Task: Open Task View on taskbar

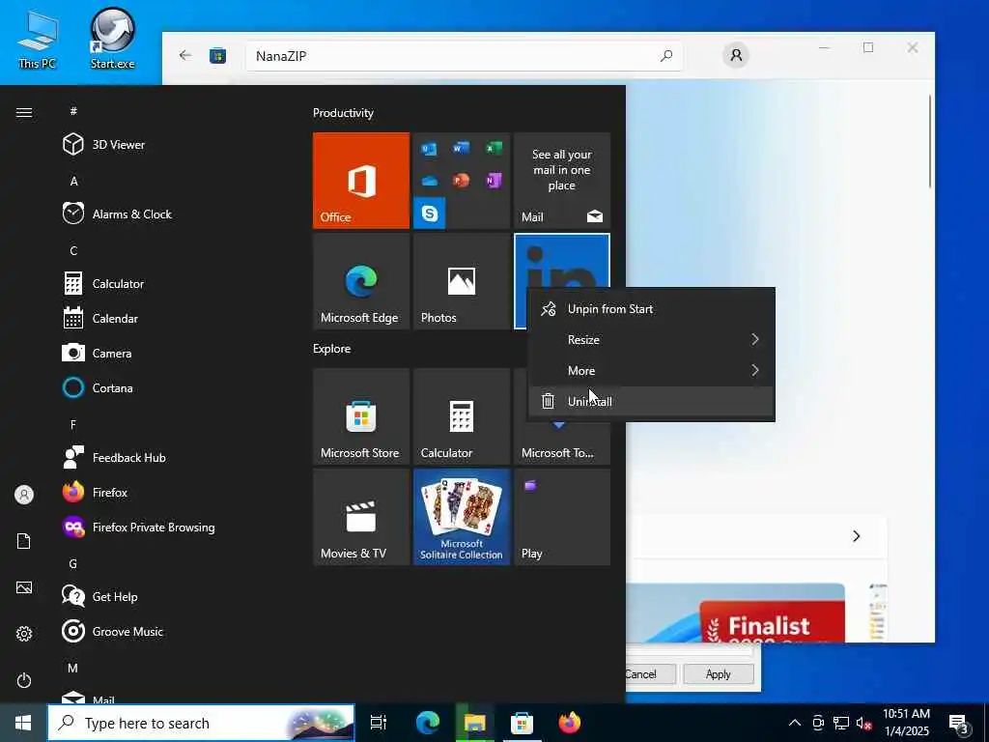Action: (x=379, y=723)
